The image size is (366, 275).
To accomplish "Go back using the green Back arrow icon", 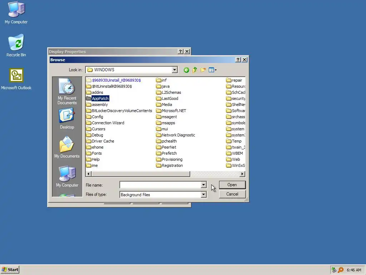I will click(186, 70).
